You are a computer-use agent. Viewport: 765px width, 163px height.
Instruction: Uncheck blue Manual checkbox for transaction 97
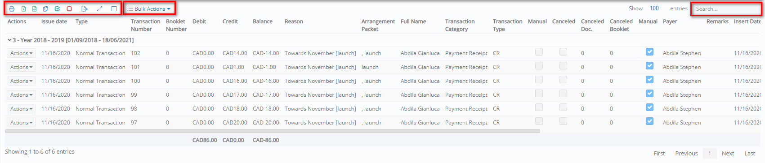[x=649, y=121]
